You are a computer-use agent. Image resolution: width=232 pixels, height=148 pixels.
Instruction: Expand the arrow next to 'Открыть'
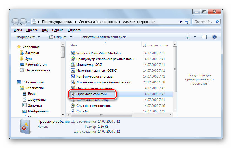pos(71,37)
